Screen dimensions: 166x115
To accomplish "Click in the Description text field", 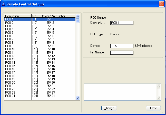I will (x=122, y=22).
